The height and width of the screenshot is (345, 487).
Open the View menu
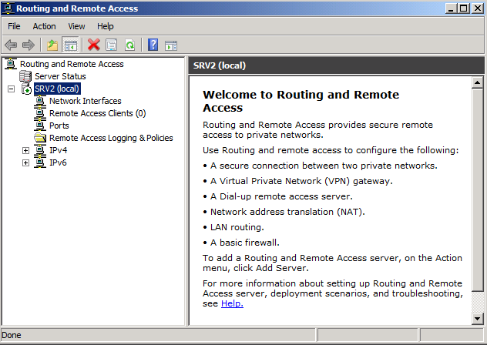(76, 26)
